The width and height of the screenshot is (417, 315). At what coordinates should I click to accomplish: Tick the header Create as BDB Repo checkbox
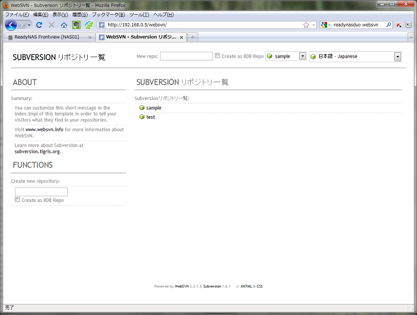coord(217,55)
